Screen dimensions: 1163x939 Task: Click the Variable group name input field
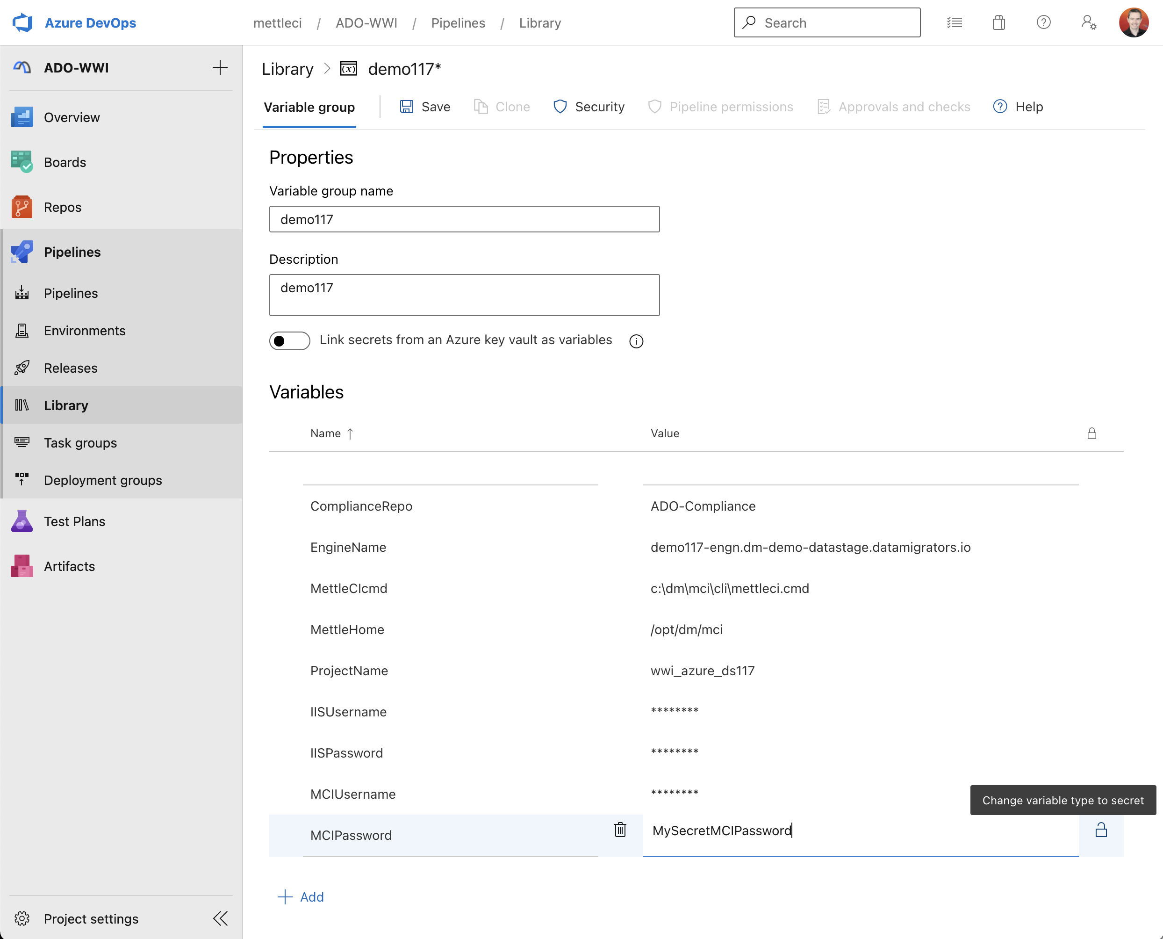464,219
